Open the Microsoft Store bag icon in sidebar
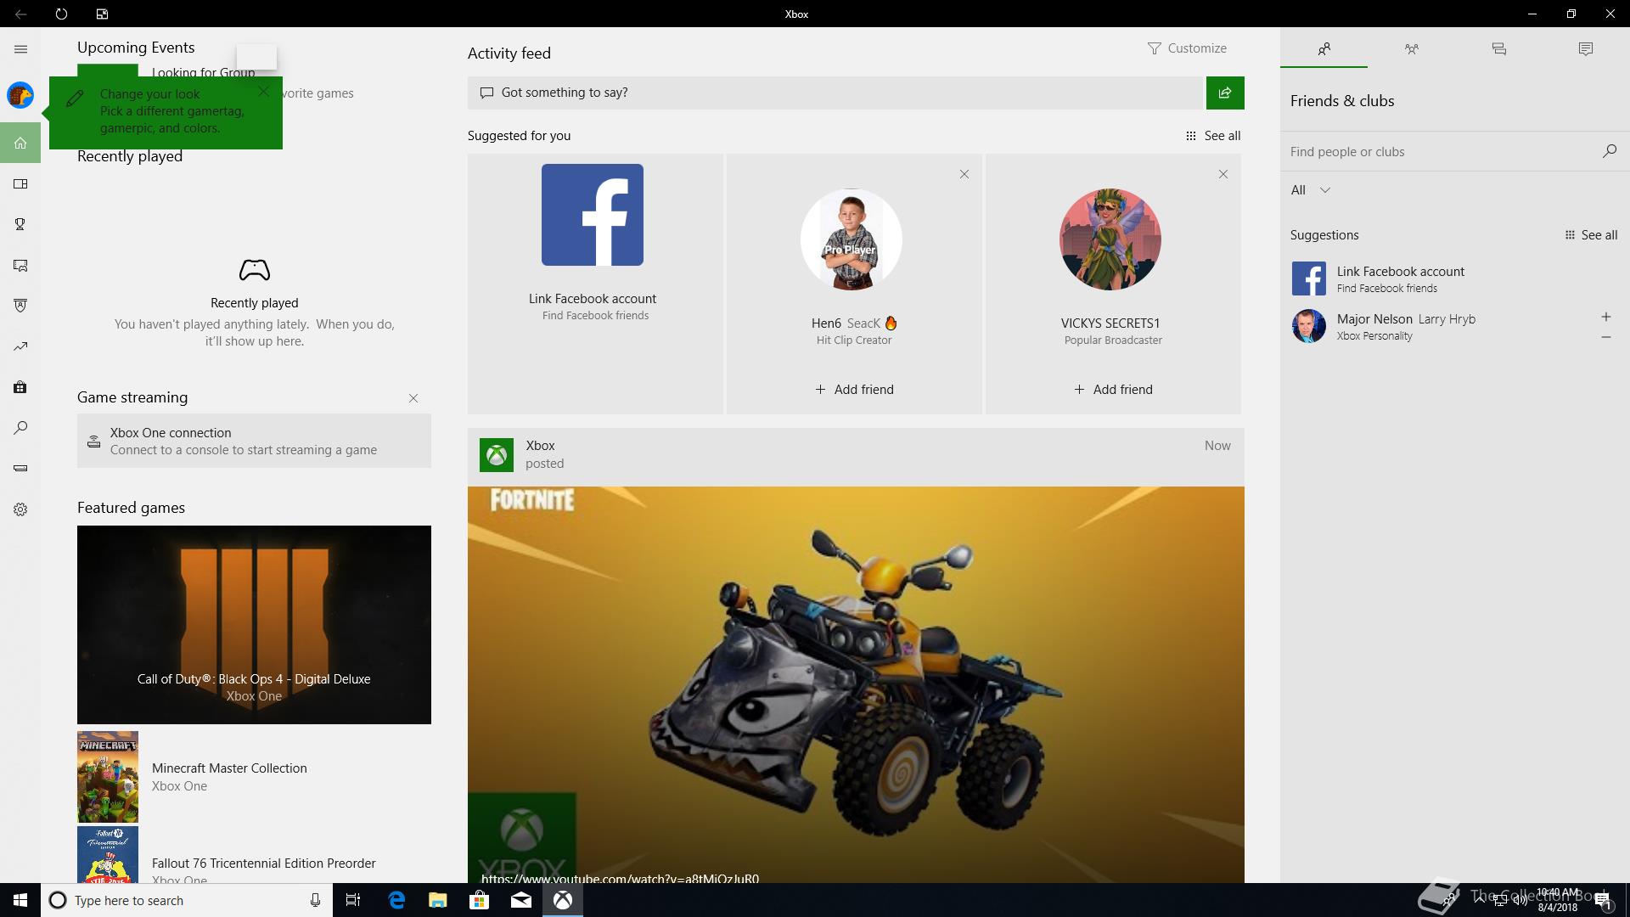 [20, 387]
